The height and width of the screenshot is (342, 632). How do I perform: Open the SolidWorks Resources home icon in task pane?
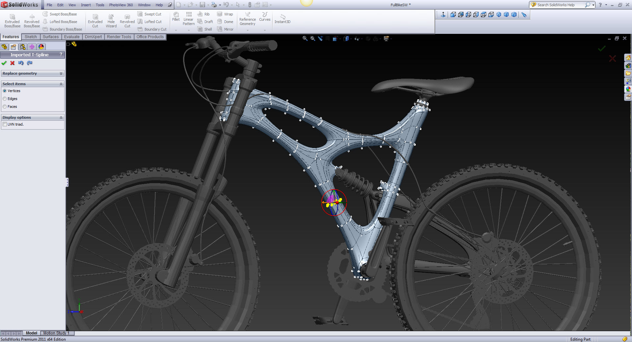(x=628, y=58)
